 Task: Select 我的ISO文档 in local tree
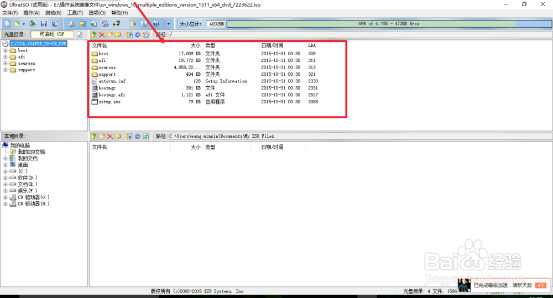[32, 152]
